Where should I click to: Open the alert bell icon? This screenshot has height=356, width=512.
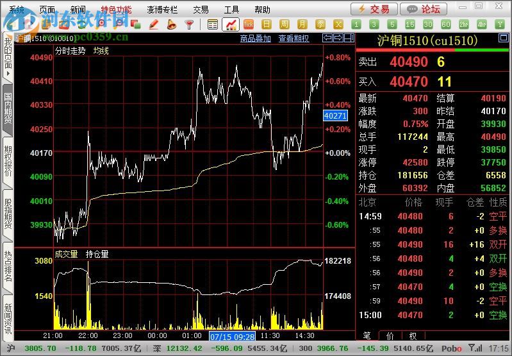pos(171,24)
